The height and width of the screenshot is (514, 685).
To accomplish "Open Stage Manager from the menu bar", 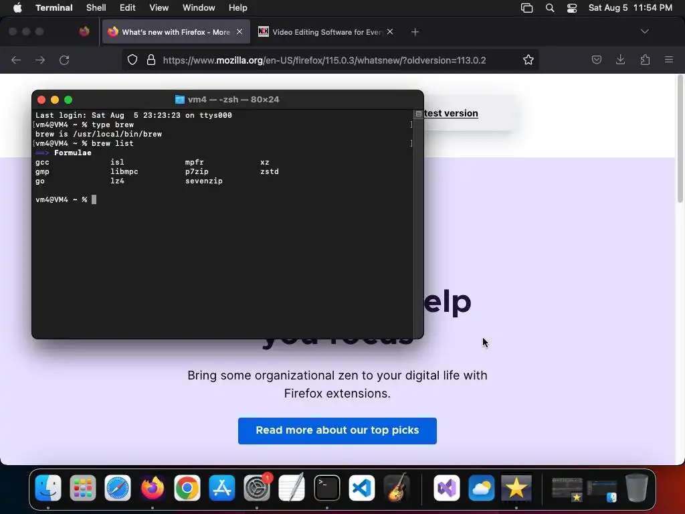I will 527,8.
